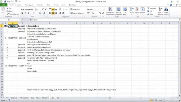Open the font name dropdown Arial Rounded MT
Viewport: 181px width, 102px height.
tap(35, 9)
